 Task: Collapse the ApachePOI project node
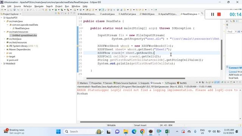tap(2, 18)
